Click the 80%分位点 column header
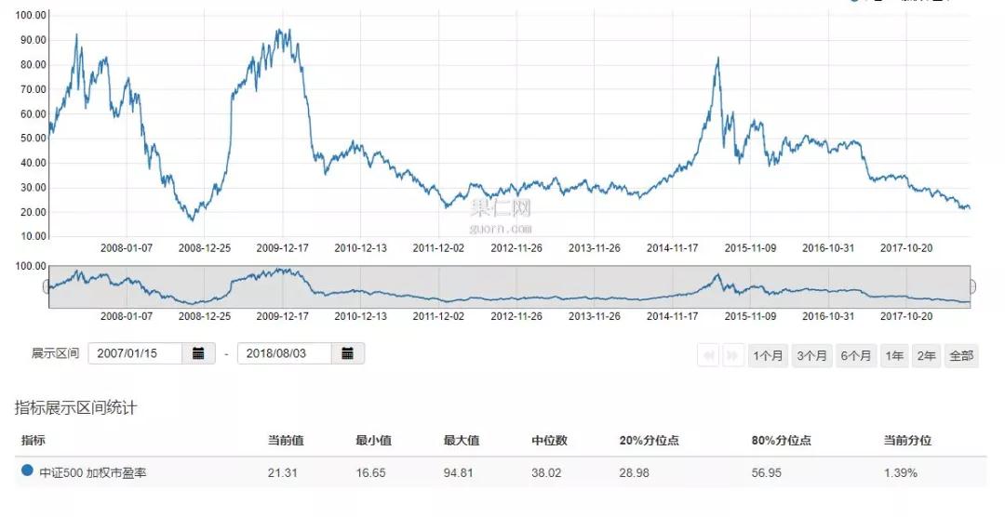1005x517 pixels. coord(782,440)
